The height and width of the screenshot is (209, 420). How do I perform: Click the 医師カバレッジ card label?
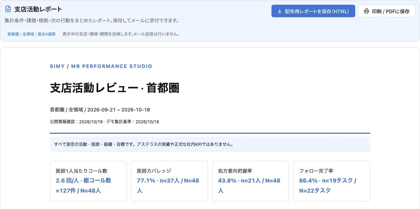click(x=154, y=171)
